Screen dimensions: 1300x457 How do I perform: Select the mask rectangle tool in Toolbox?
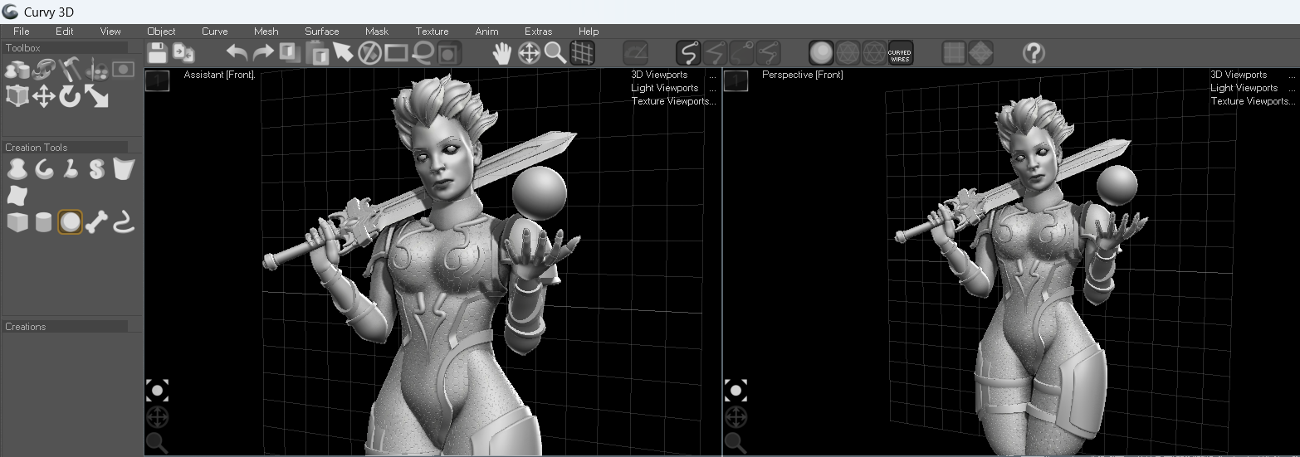123,69
